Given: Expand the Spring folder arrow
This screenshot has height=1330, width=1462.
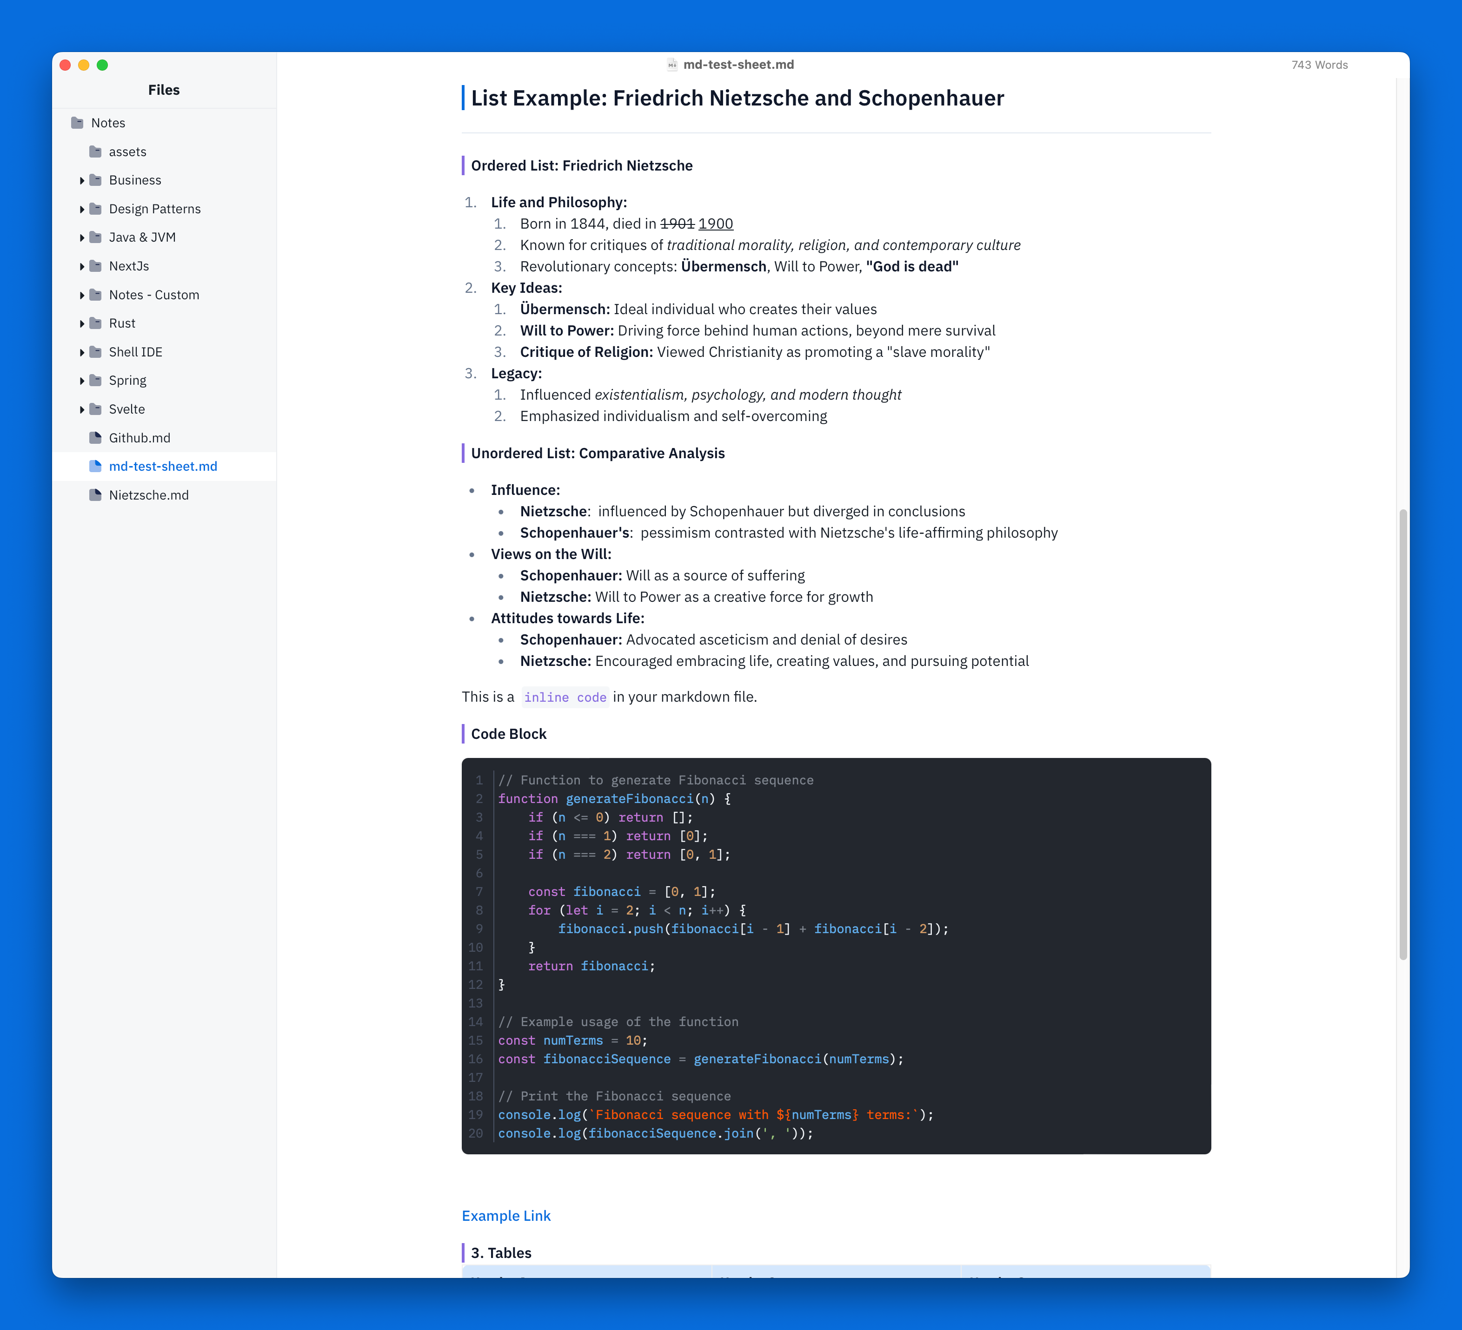Looking at the screenshot, I should (x=82, y=381).
